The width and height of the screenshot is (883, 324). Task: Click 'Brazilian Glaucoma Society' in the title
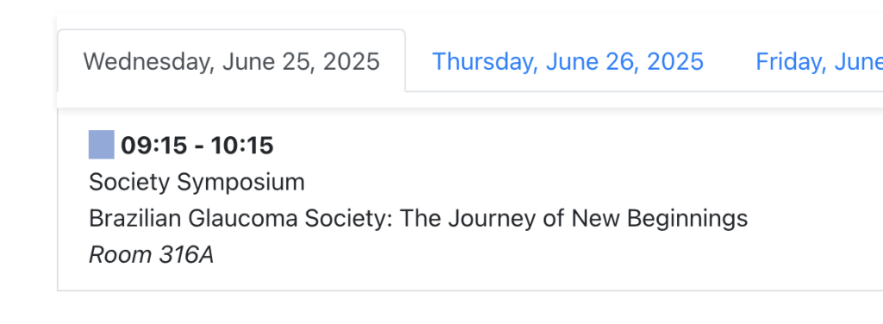(241, 218)
